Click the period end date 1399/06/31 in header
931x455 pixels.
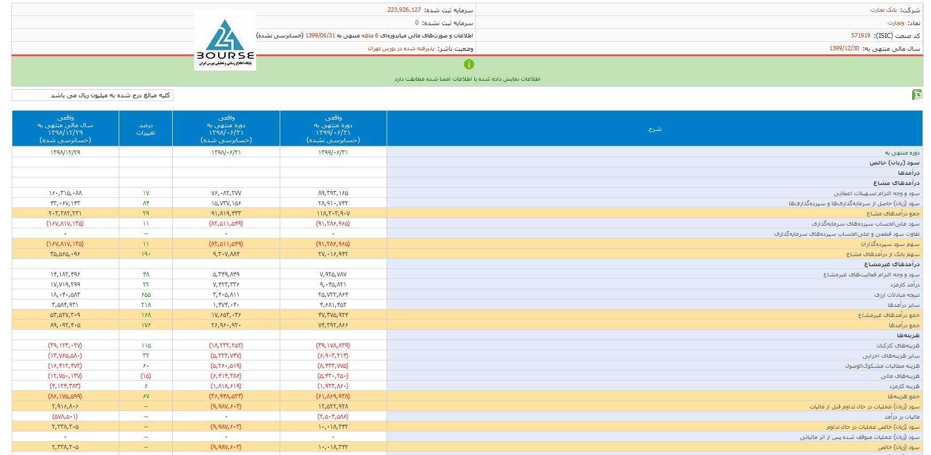320,36
